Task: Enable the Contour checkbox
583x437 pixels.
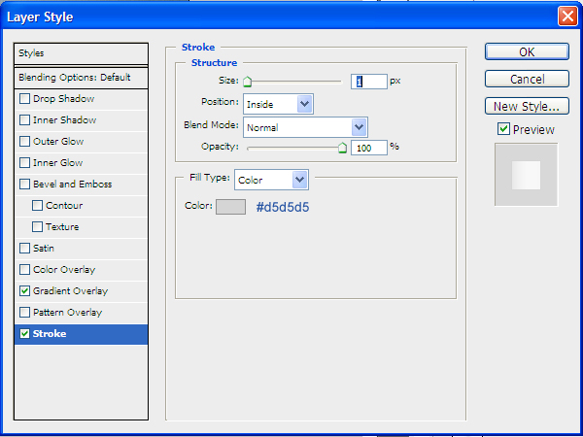Action: coord(37,206)
